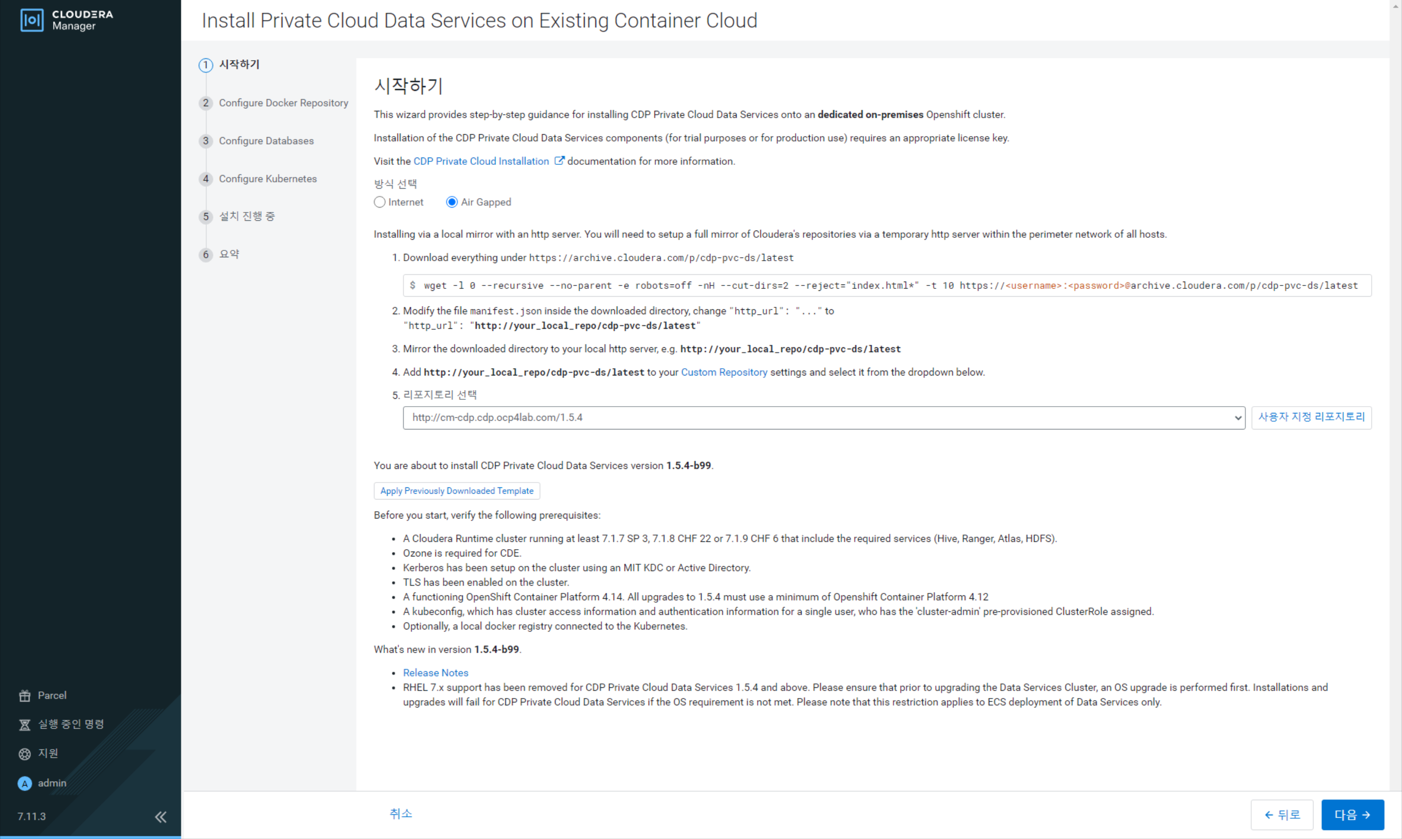
Task: Click the admin user avatar icon
Action: (x=24, y=783)
